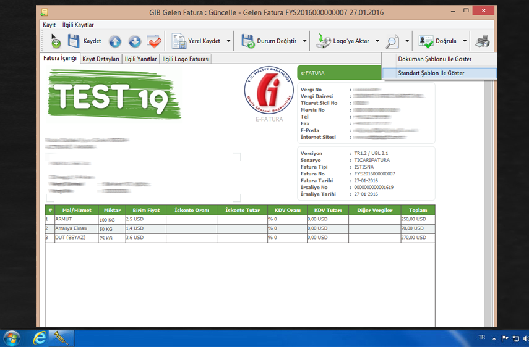Image resolution: width=529 pixels, height=347 pixels.
Task: Click the ISTISNA invoice type value
Action: (364, 167)
